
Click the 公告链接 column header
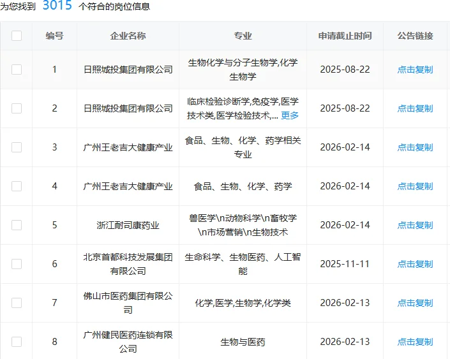coord(415,36)
